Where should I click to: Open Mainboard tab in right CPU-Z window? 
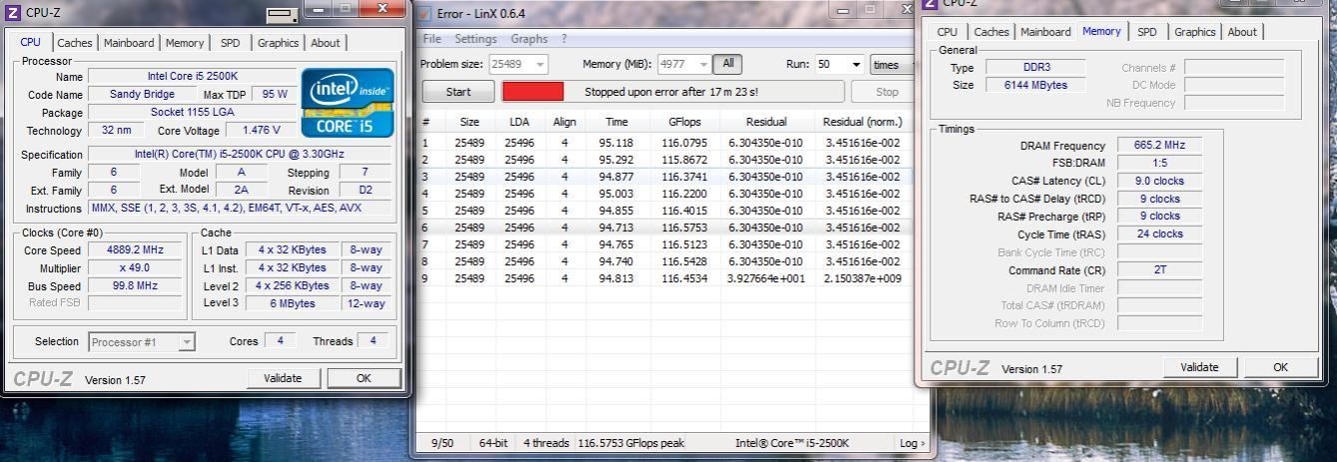click(x=1045, y=32)
